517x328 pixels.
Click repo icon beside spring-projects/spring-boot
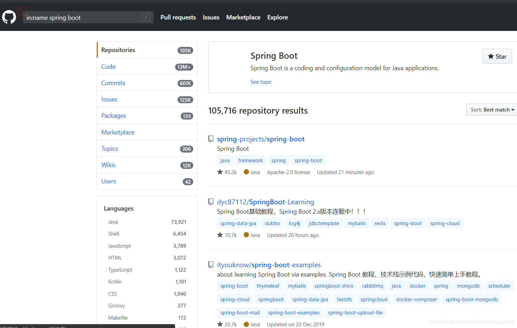pos(211,139)
